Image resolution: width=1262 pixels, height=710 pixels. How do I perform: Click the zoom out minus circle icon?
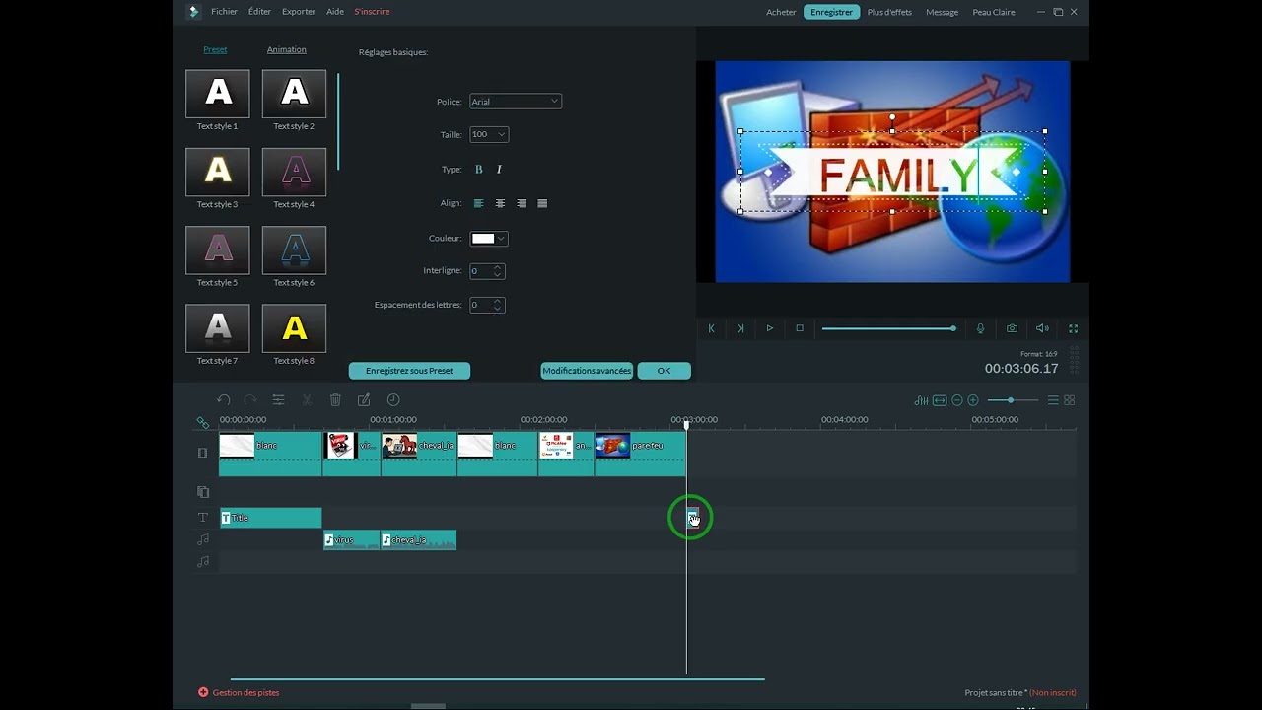point(957,400)
